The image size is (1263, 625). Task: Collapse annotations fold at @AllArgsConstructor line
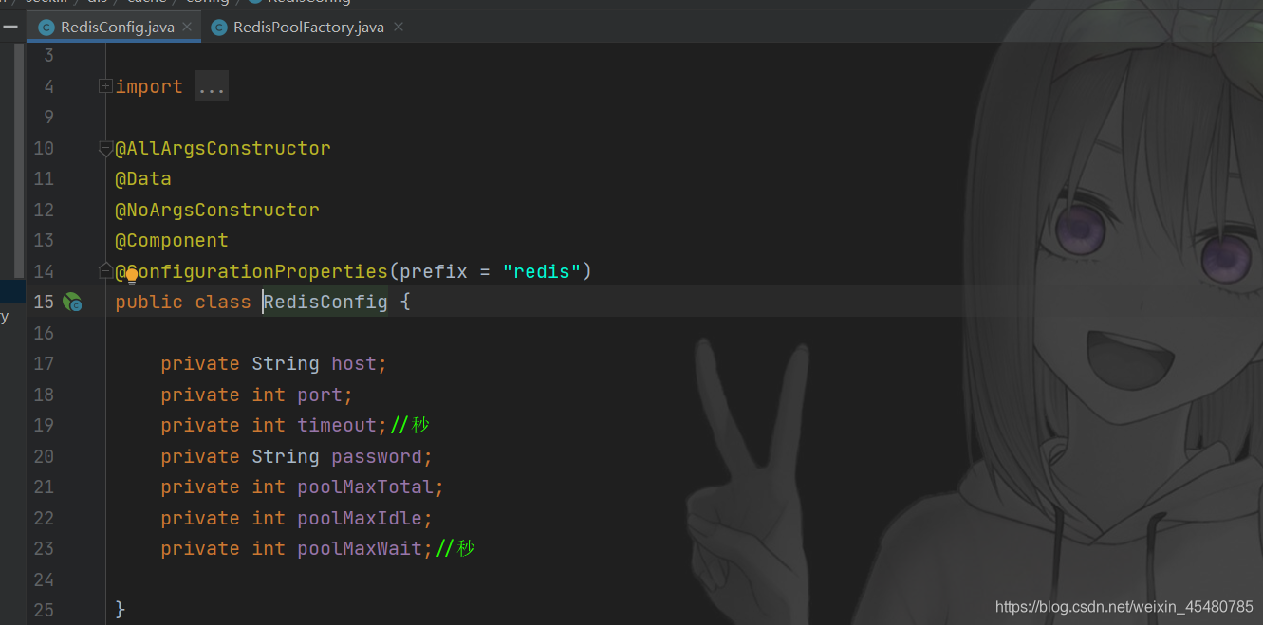tap(105, 148)
